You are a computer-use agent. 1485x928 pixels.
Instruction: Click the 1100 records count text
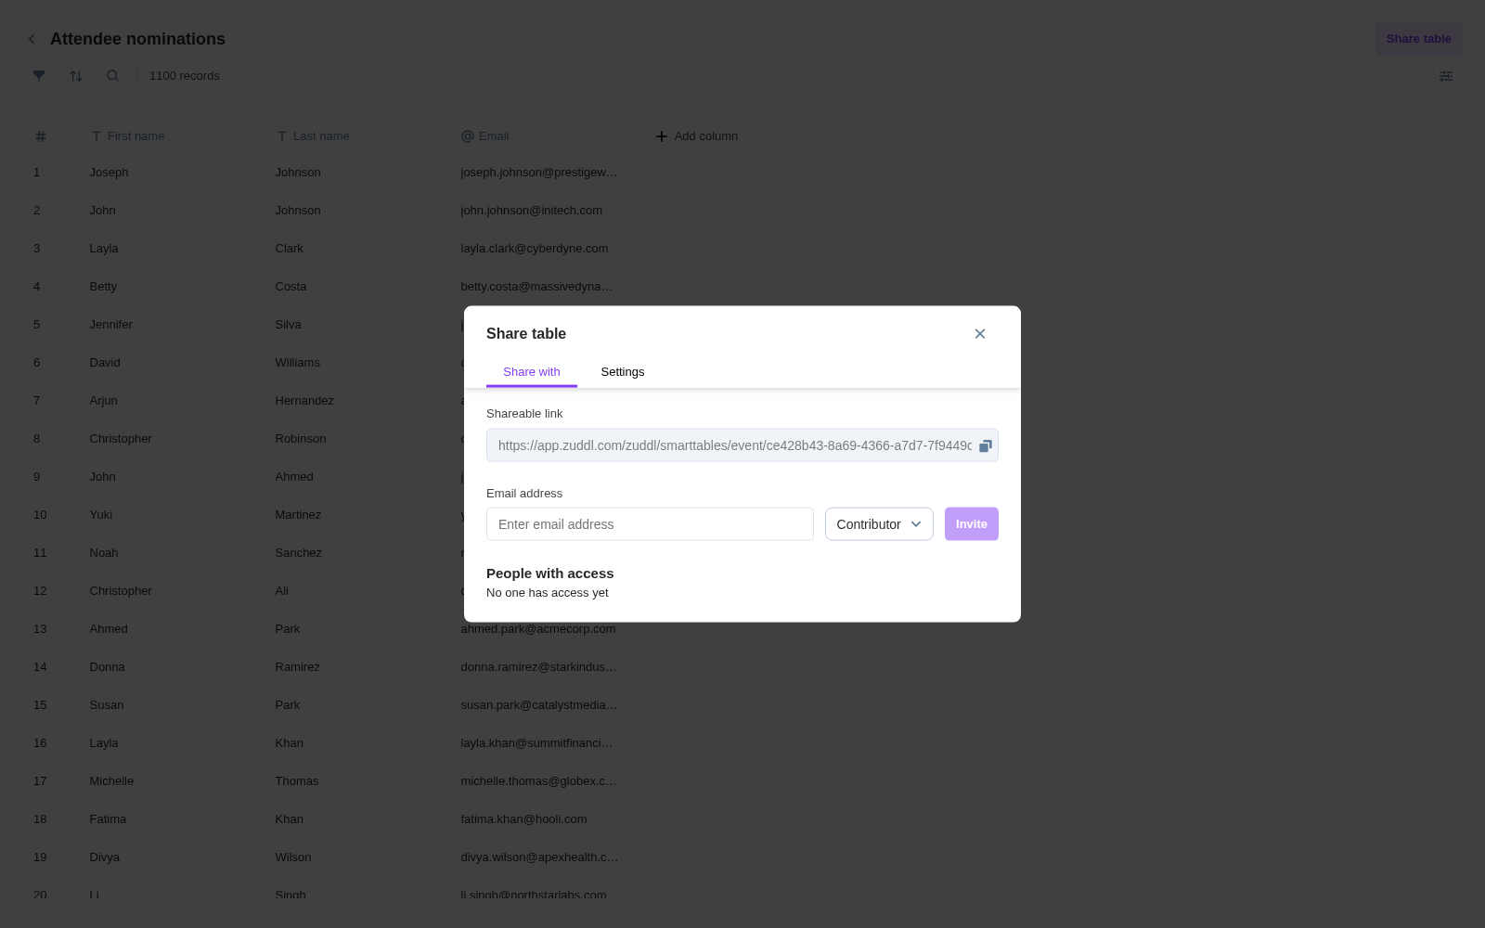tap(185, 76)
